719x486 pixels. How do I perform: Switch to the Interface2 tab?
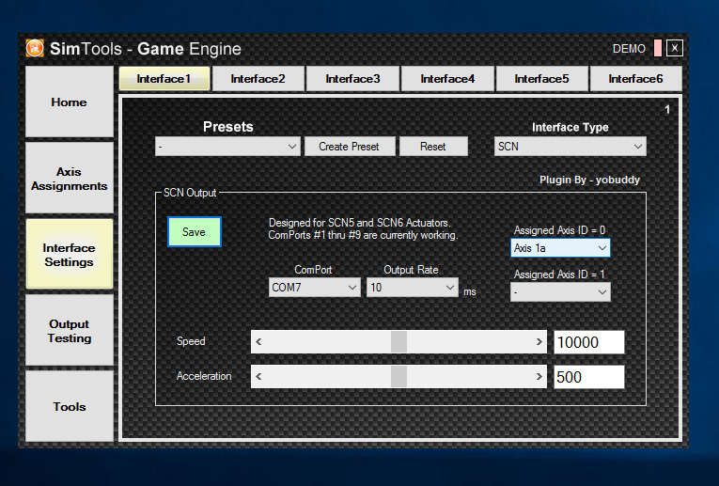258,79
